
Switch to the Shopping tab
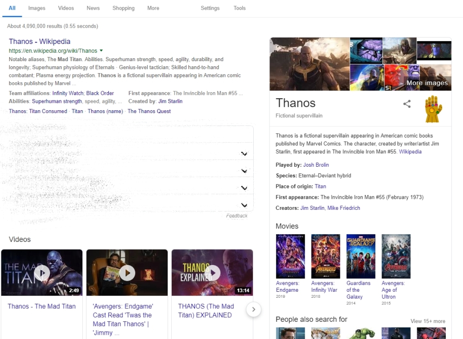(123, 8)
